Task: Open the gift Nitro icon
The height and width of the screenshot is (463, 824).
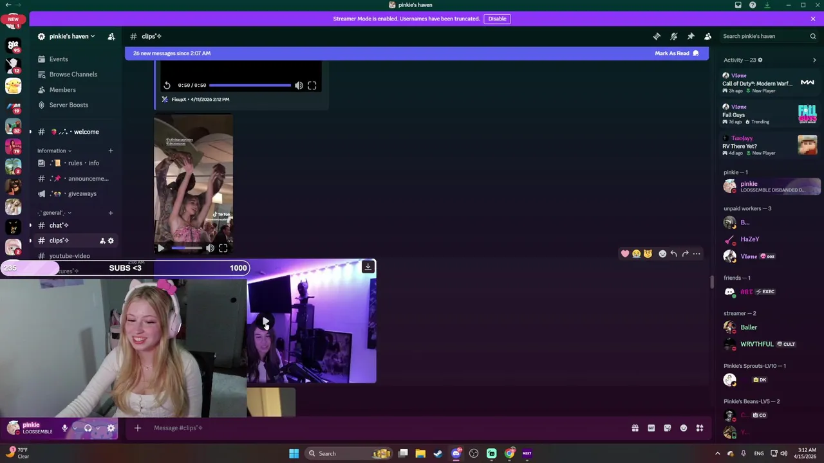Action: coord(635,428)
